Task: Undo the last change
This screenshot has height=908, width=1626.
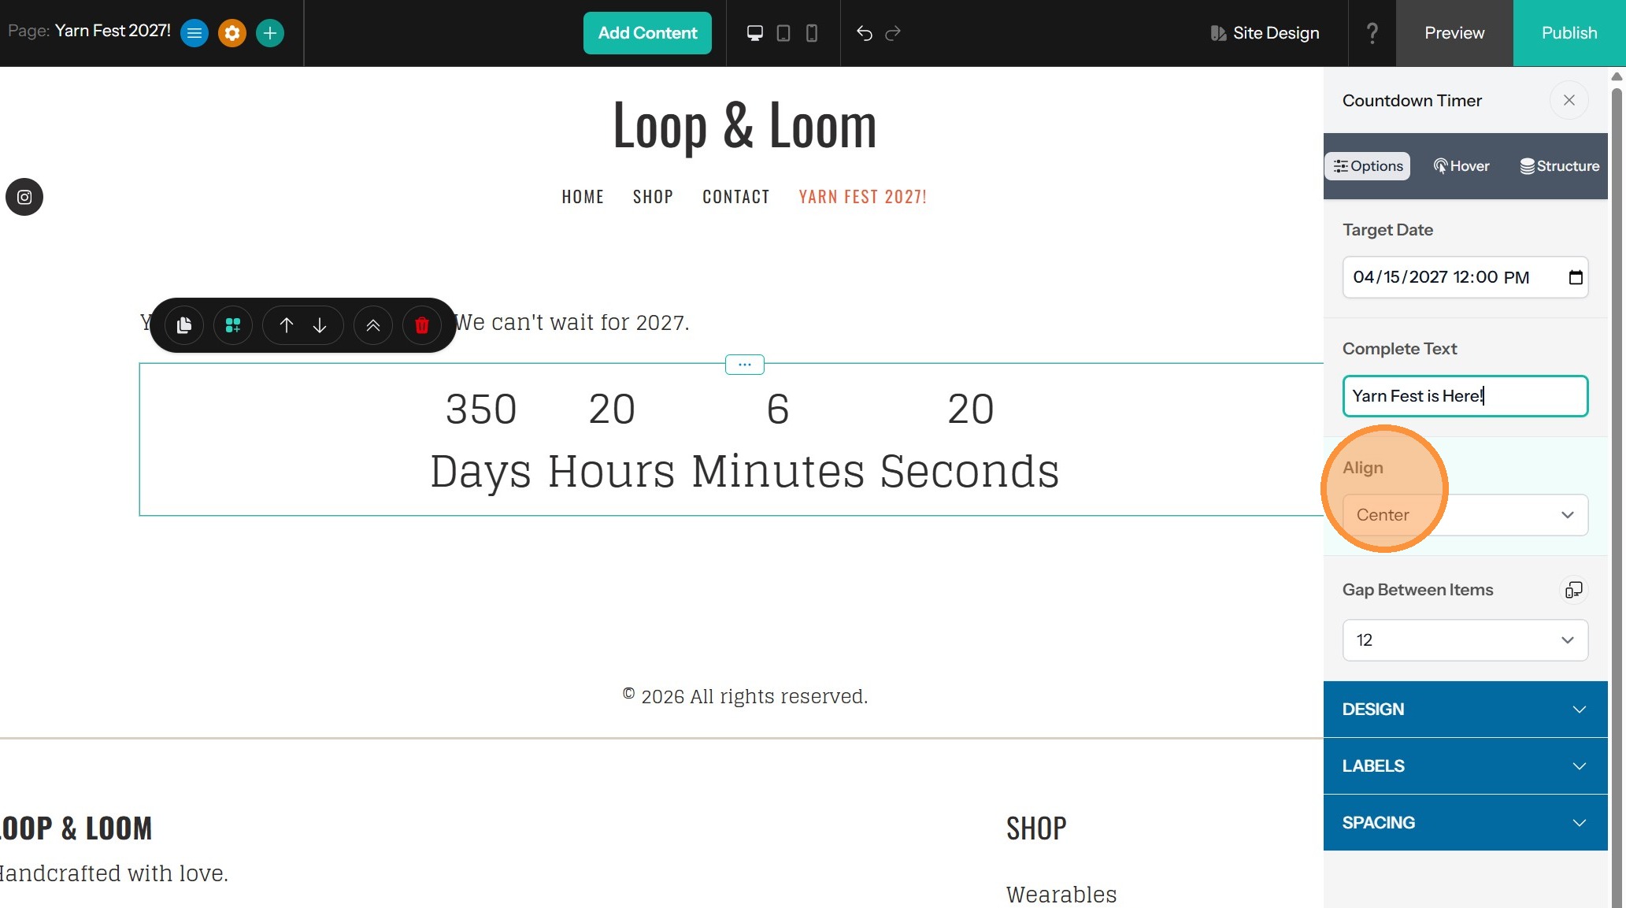Action: pos(864,33)
